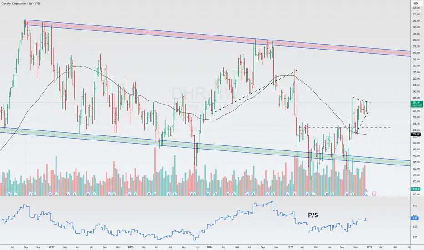Open the dividend D marker above the 2025 label

287,194
